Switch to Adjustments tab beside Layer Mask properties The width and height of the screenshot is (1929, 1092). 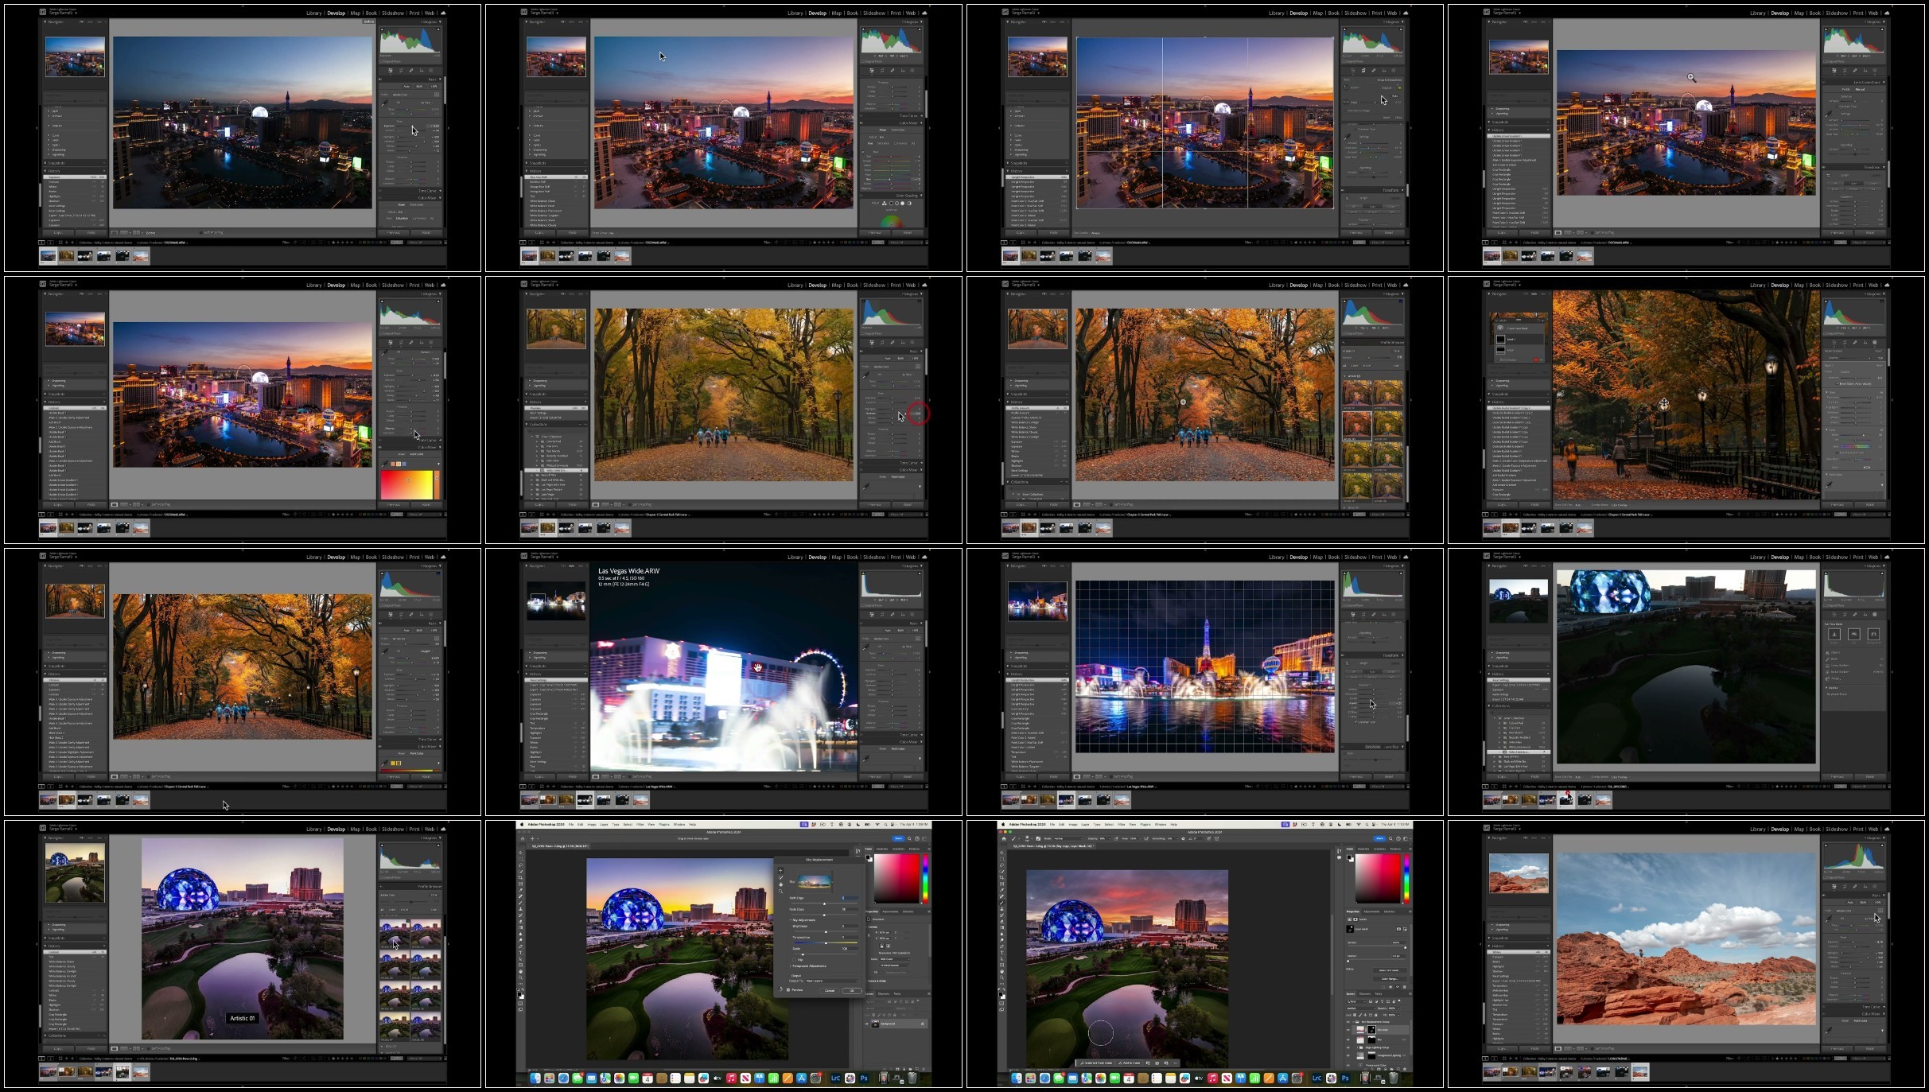[x=1371, y=911]
